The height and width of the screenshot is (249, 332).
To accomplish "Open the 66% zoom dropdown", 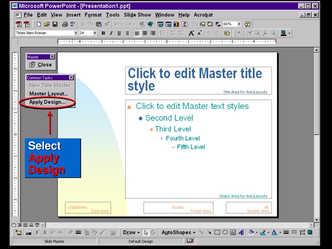I will click(239, 24).
